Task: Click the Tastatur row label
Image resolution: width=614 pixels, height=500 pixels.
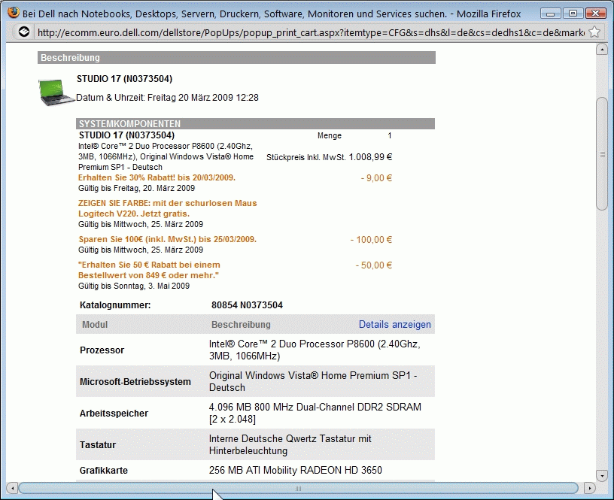Action: click(98, 445)
